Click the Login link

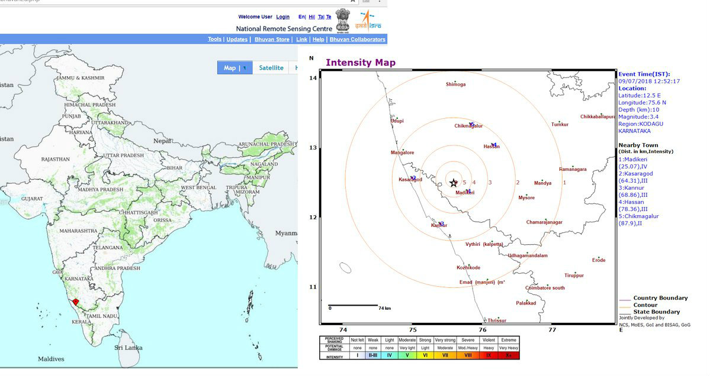coord(282,17)
